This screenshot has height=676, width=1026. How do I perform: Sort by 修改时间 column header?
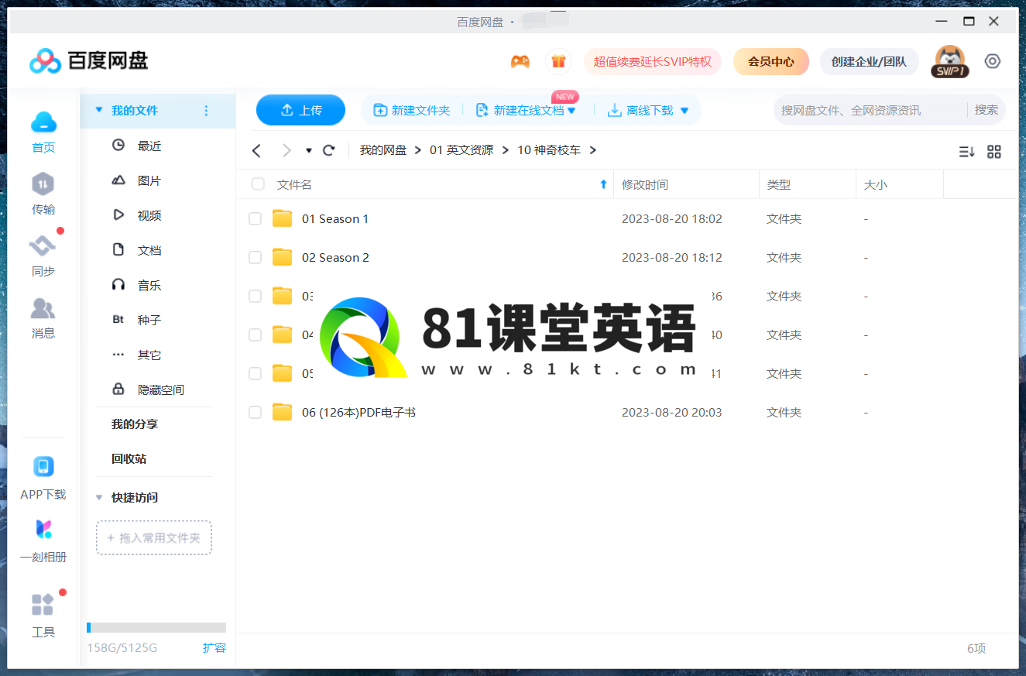pyautogui.click(x=645, y=185)
